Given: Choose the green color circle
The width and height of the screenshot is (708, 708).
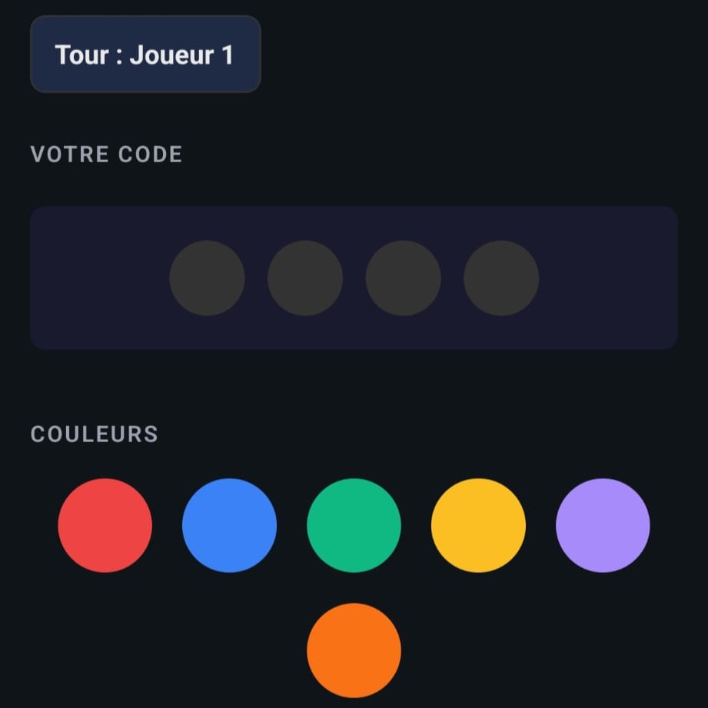Looking at the screenshot, I should pos(354,525).
